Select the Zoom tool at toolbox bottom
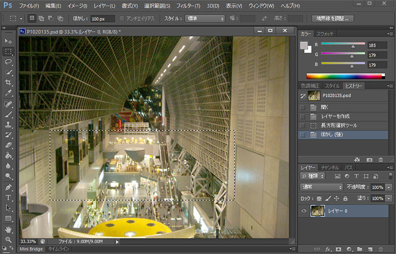 (x=8, y=239)
